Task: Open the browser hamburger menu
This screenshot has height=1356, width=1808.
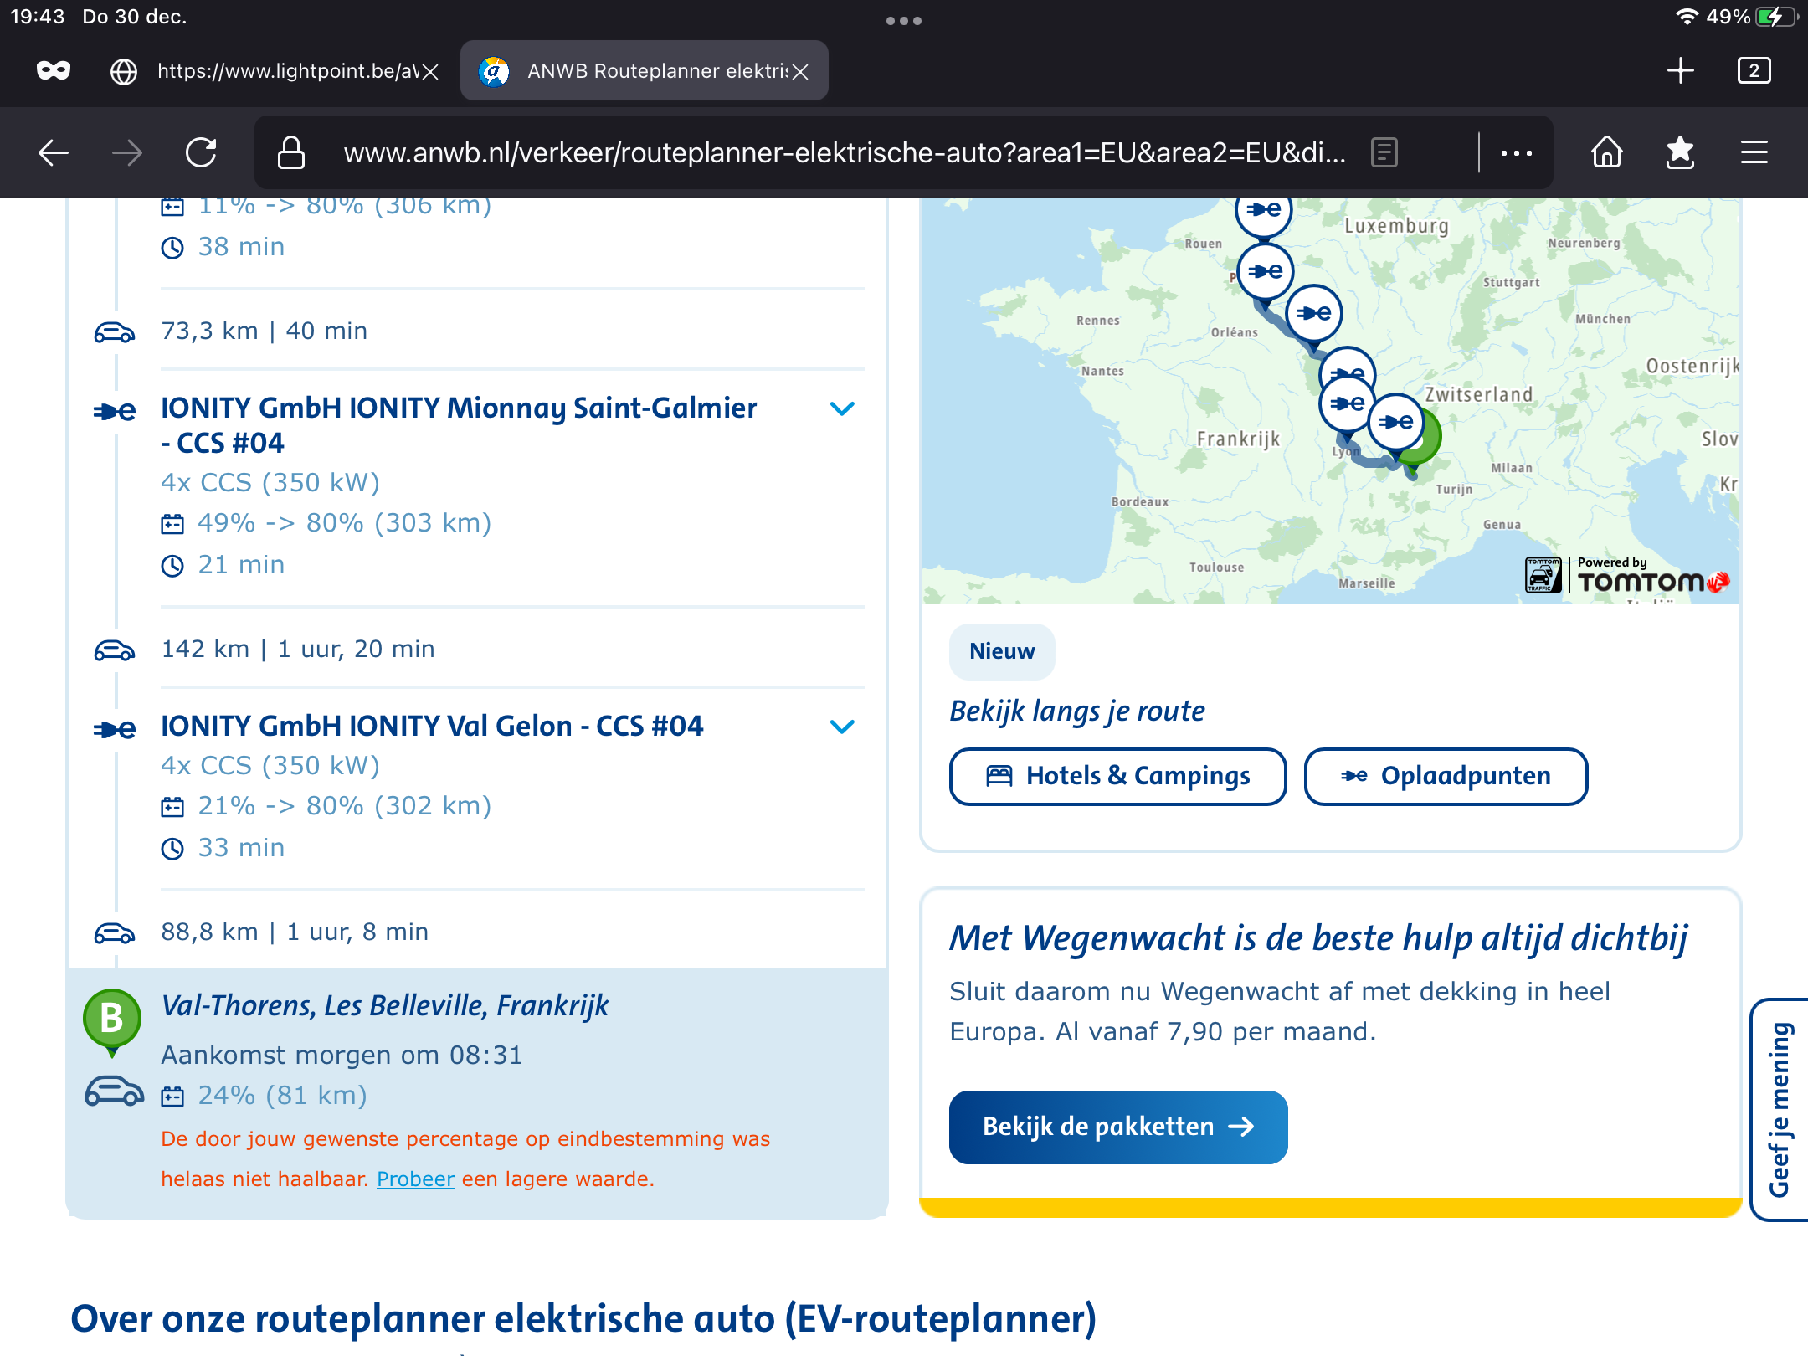Action: coord(1754,152)
